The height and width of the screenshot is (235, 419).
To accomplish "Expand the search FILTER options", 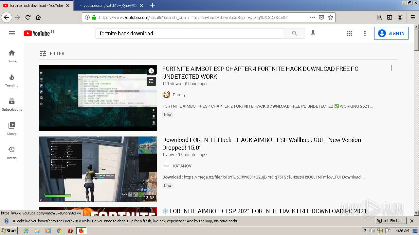I will click(x=52, y=54).
